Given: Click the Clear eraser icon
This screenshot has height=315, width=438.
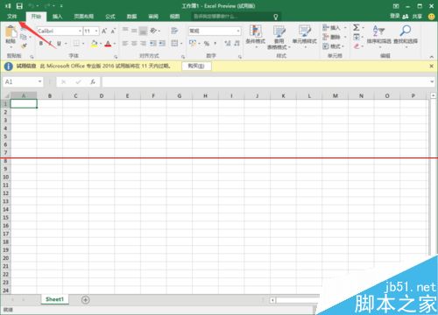Looking at the screenshot, I should point(357,46).
